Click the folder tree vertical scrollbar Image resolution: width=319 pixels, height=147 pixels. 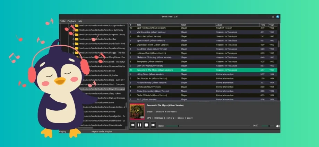[x=126, y=105]
